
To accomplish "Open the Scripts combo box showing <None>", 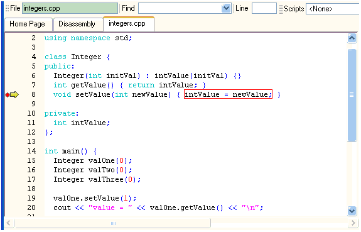I will coord(333,9).
